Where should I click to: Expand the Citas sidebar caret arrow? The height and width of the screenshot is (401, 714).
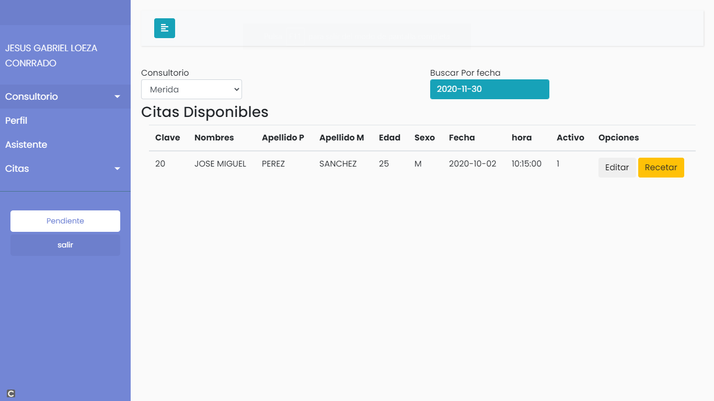tap(117, 169)
